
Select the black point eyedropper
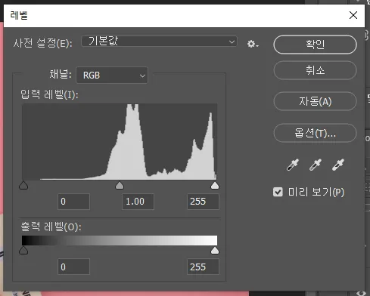coord(293,165)
